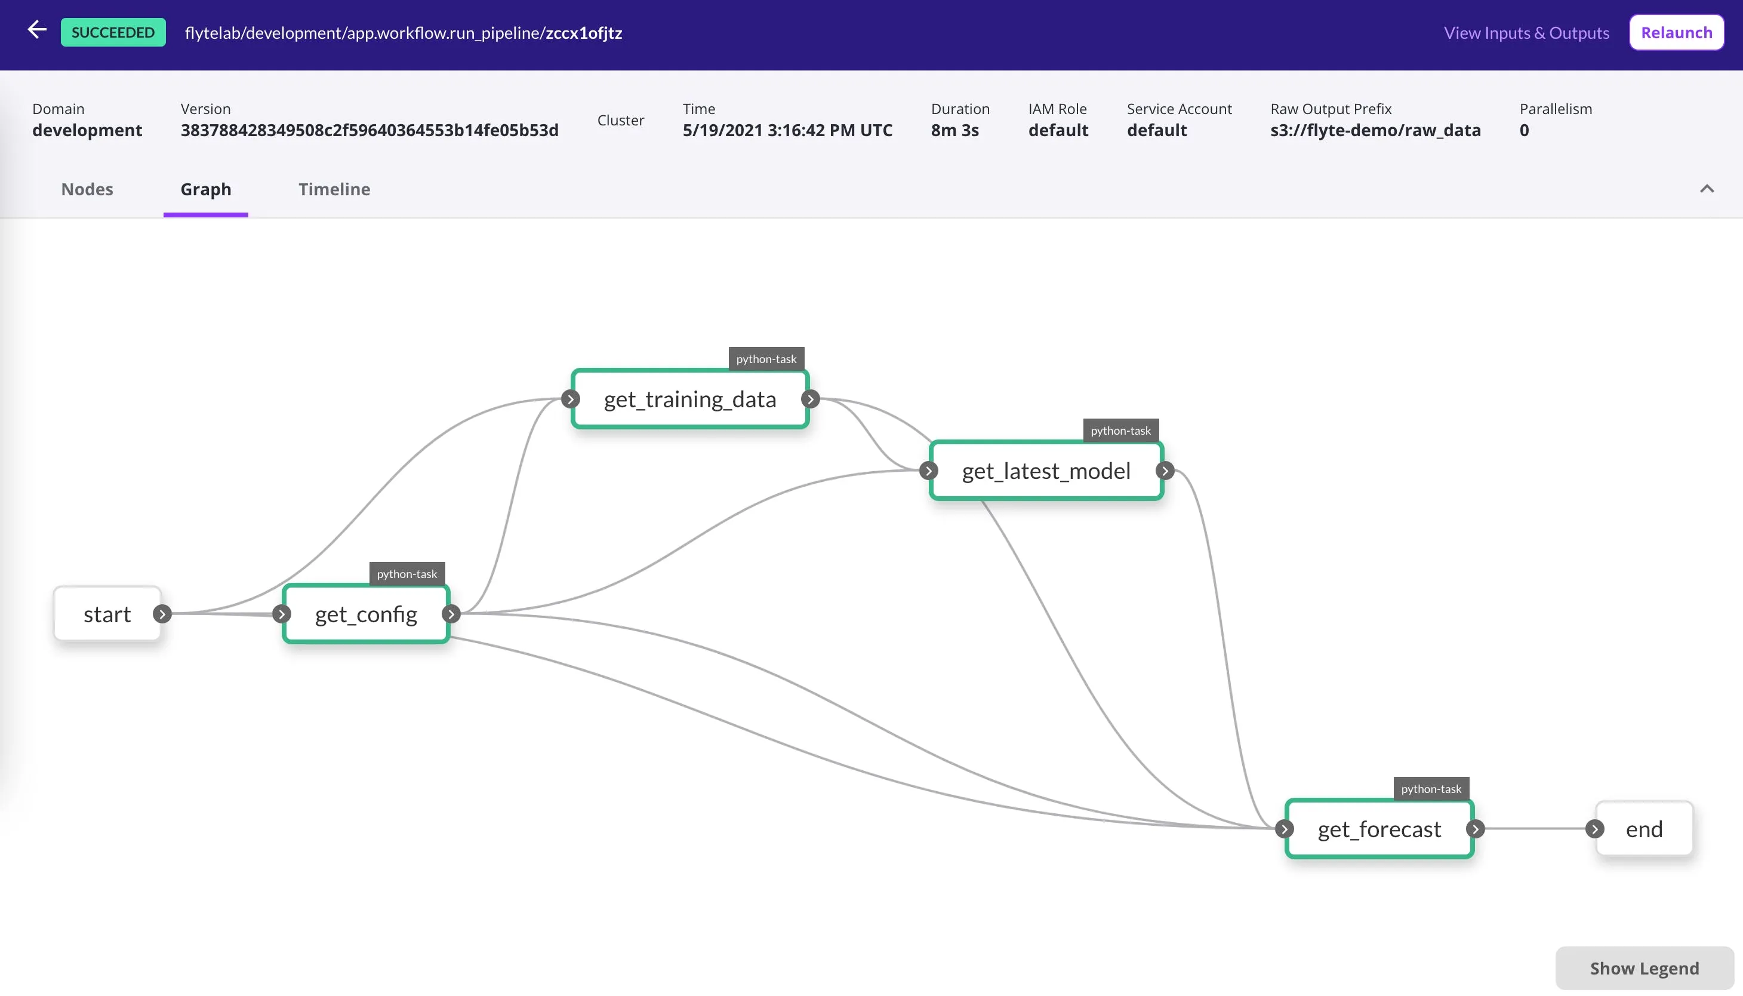Click get_forecast input port arrow
Screen dimensions: 1743x996
(x=1284, y=829)
